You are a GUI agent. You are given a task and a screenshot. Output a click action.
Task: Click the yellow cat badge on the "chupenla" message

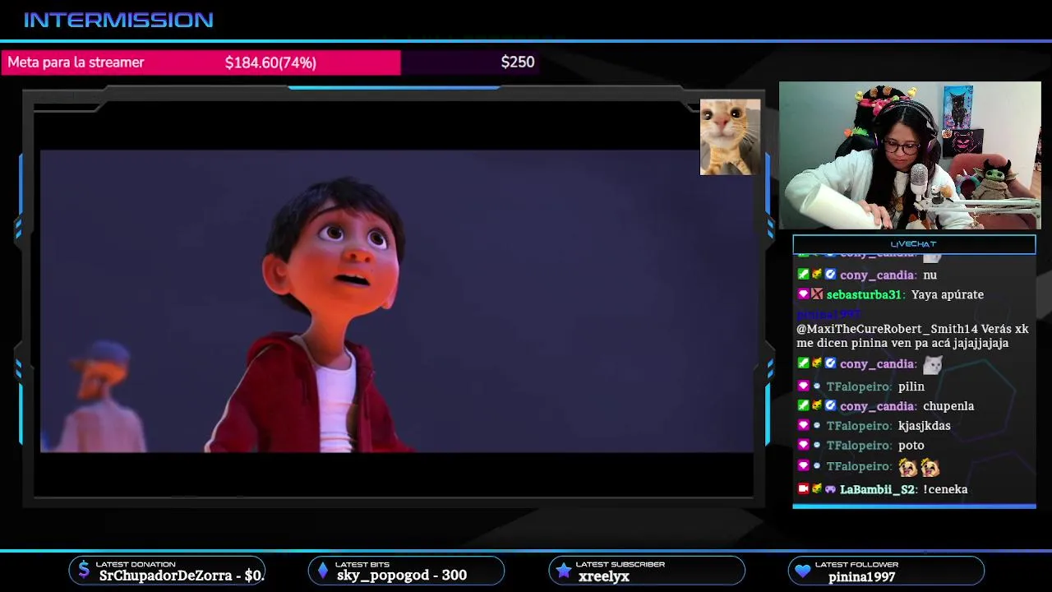(x=817, y=405)
